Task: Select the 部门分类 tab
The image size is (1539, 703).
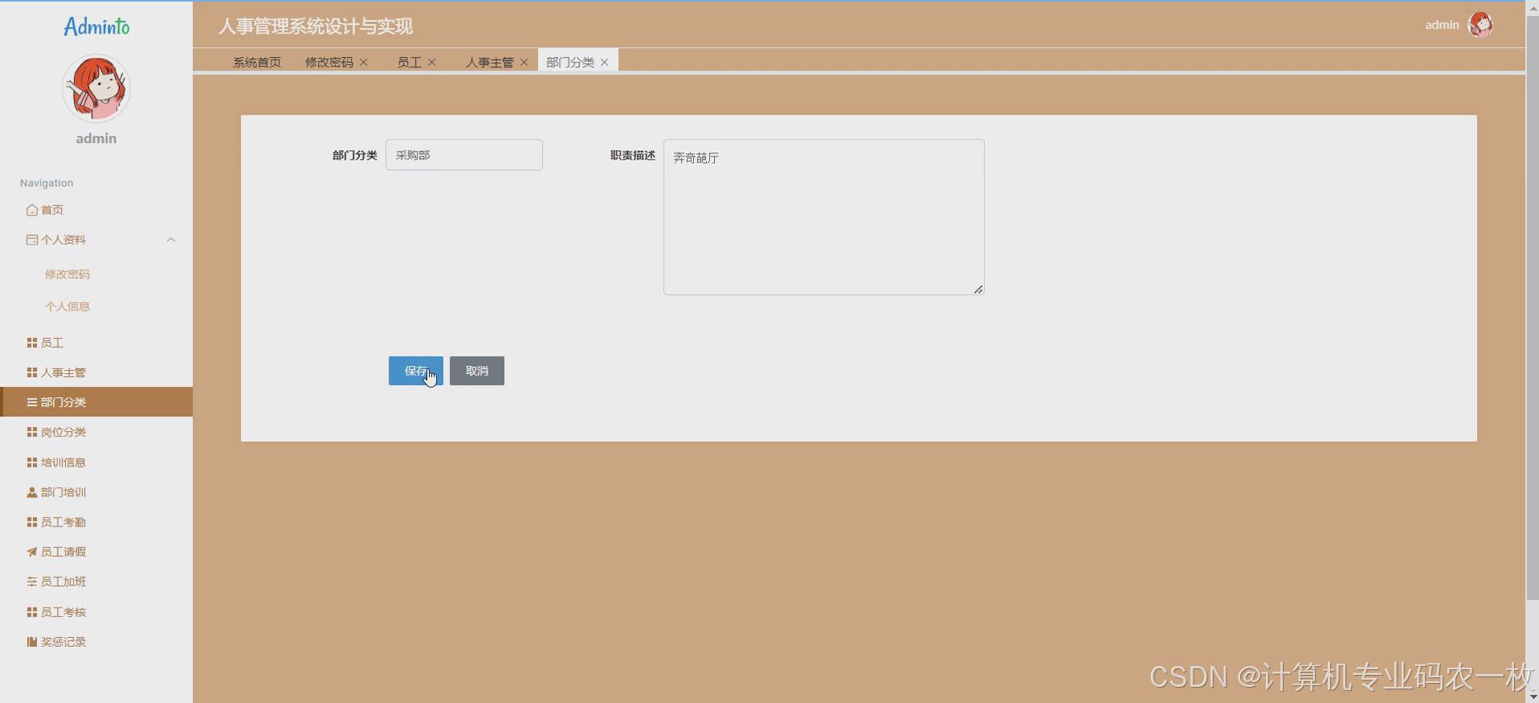Action: [570, 62]
